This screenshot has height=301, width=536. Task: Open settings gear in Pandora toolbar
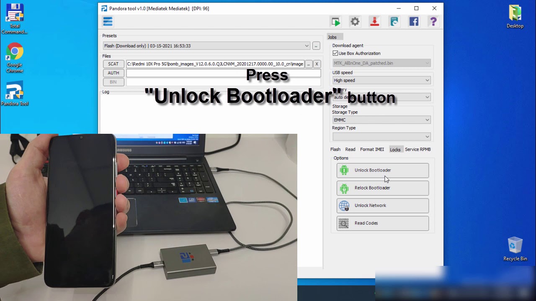355,22
